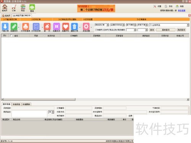
Task: Click the orange printer express waybill icon
Action: click(26, 27)
